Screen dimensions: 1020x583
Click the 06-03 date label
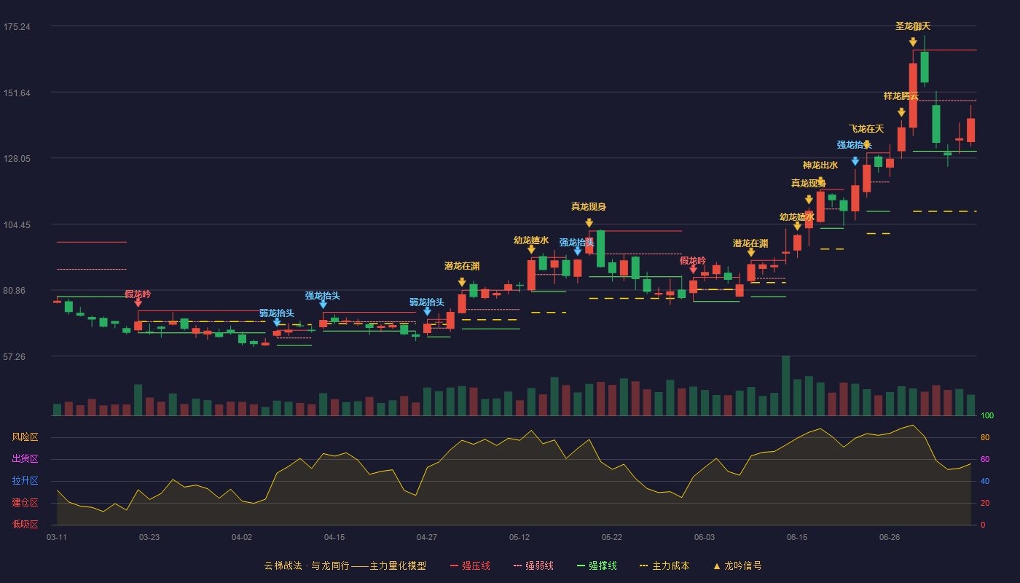point(705,537)
